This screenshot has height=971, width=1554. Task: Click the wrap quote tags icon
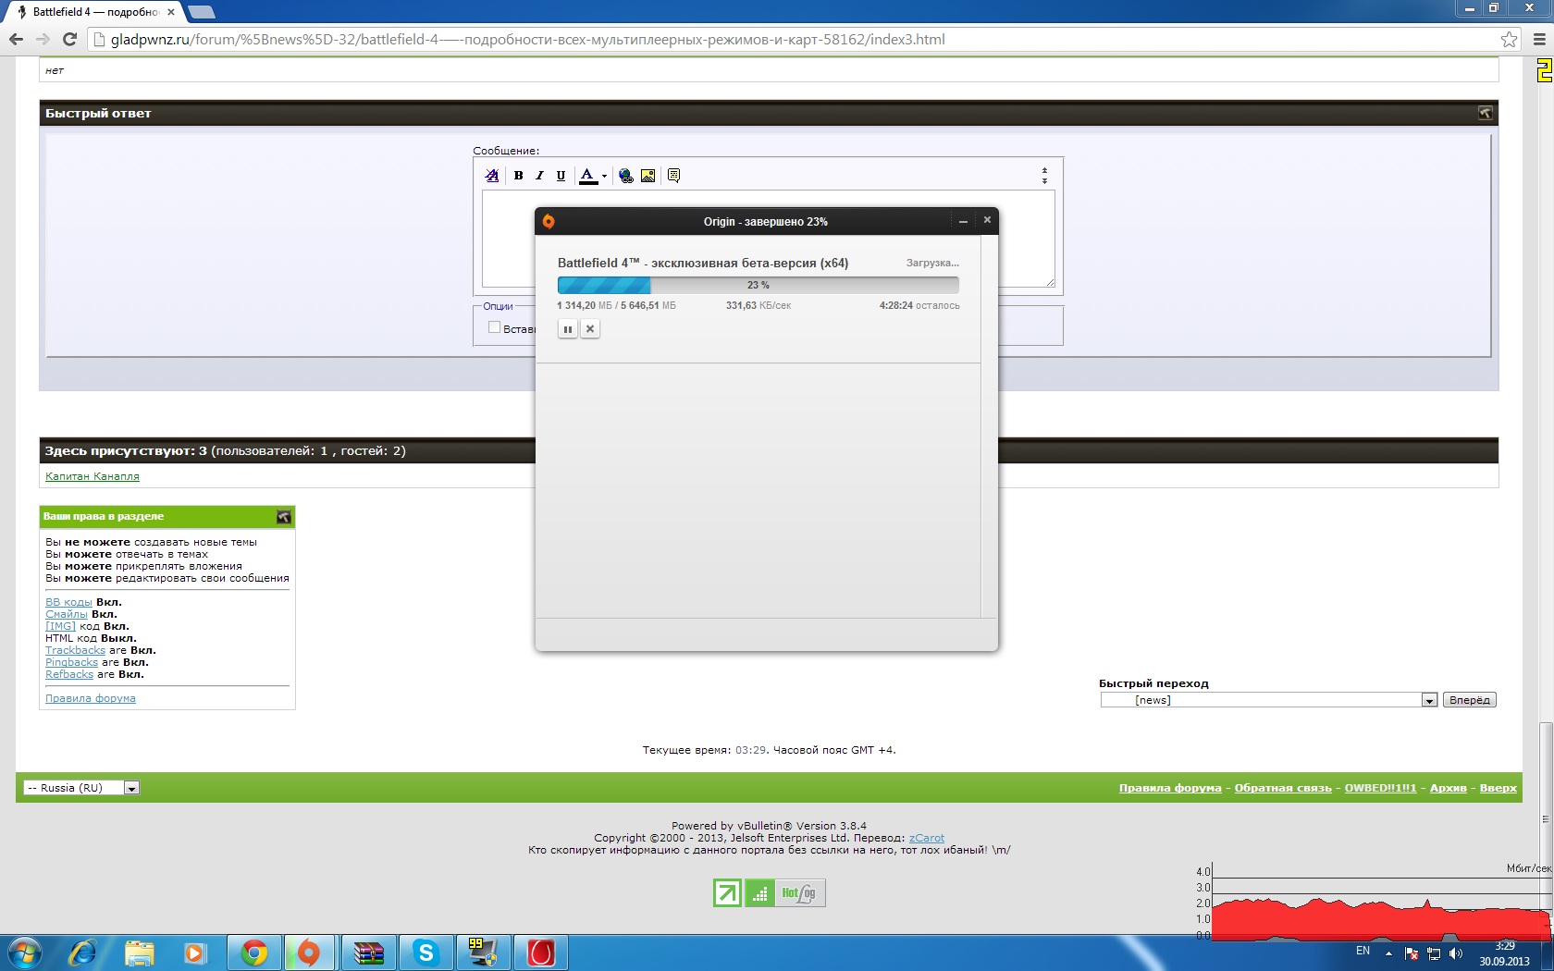[x=673, y=176]
